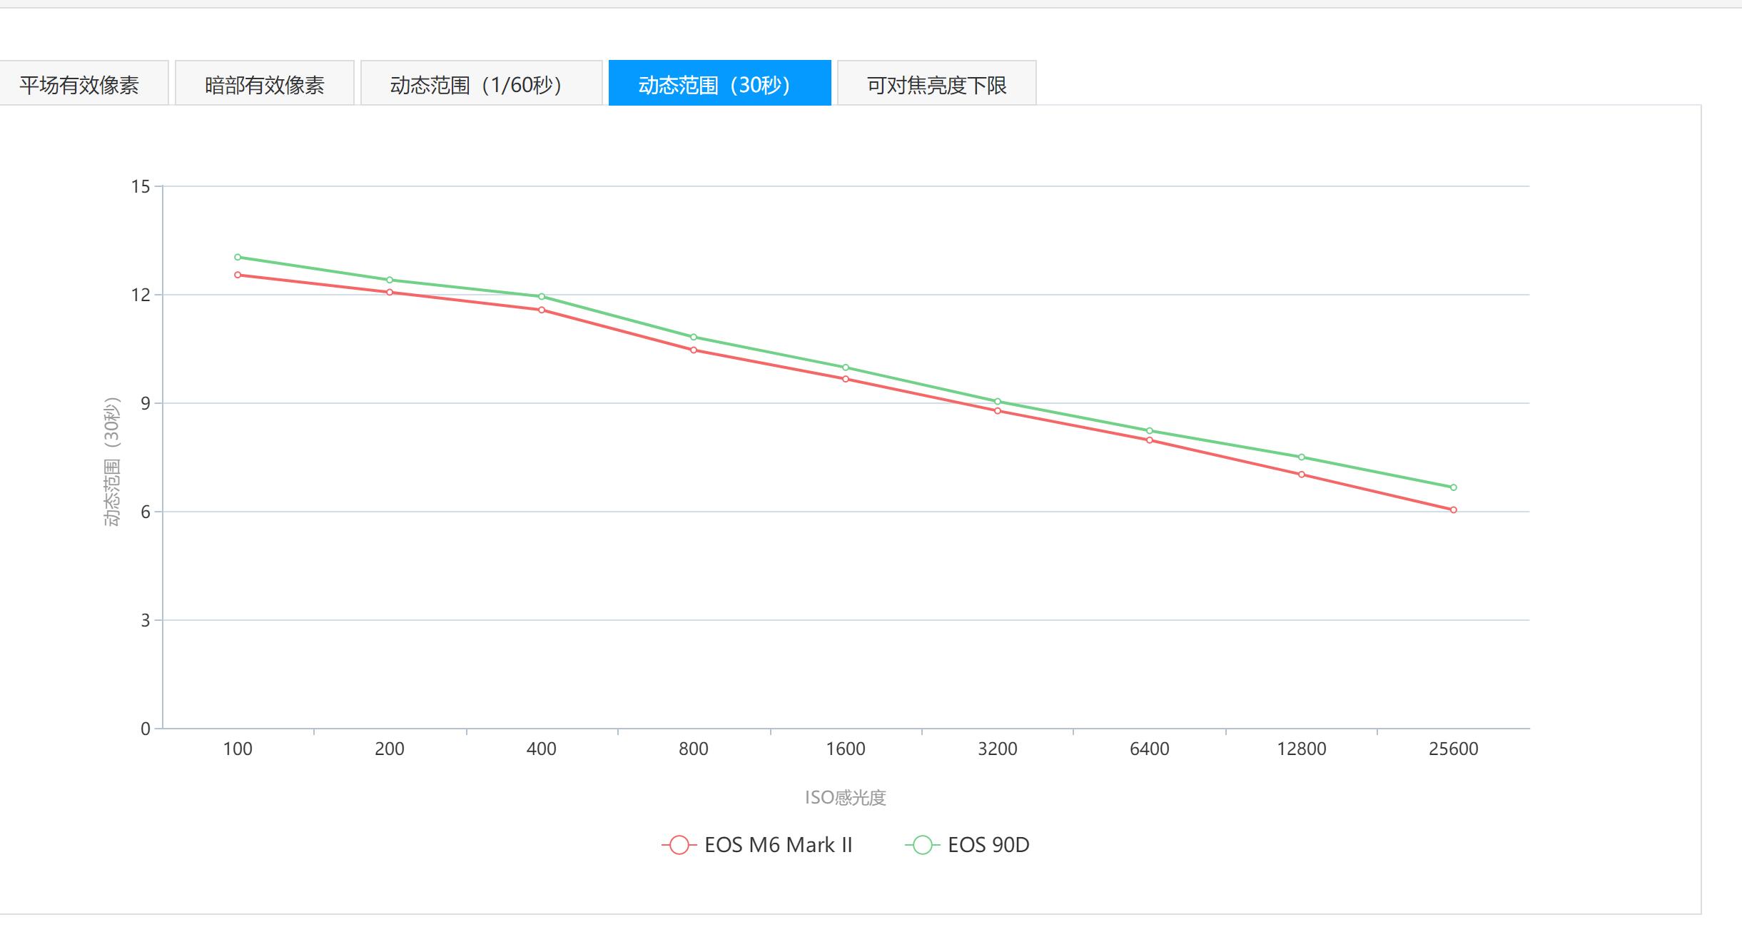
Task: Toggle EOS M6 Mark II legend series
Action: tap(757, 845)
